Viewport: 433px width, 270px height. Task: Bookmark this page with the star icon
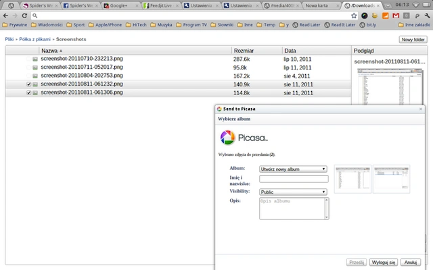(x=354, y=16)
